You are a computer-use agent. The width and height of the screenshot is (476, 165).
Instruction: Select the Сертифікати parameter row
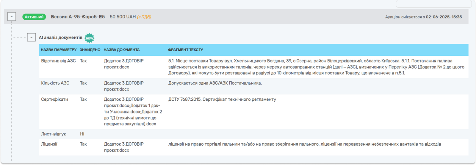pyautogui.click(x=54, y=99)
